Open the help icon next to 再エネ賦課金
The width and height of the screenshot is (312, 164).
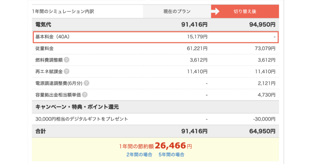tap(67, 71)
